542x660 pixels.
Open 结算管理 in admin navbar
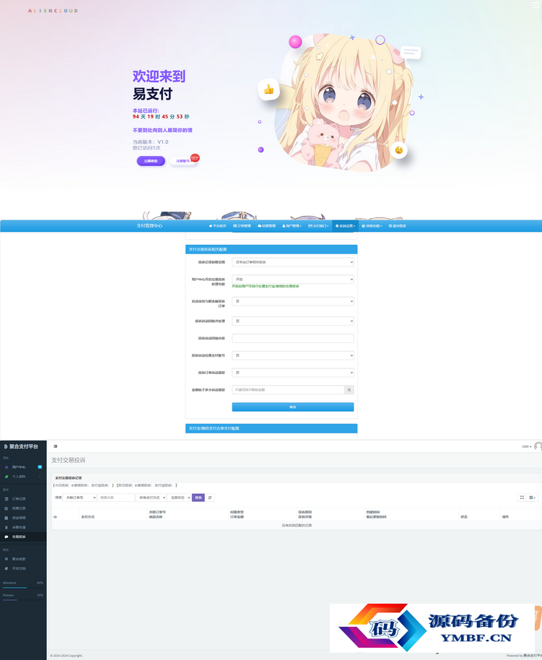tap(266, 226)
